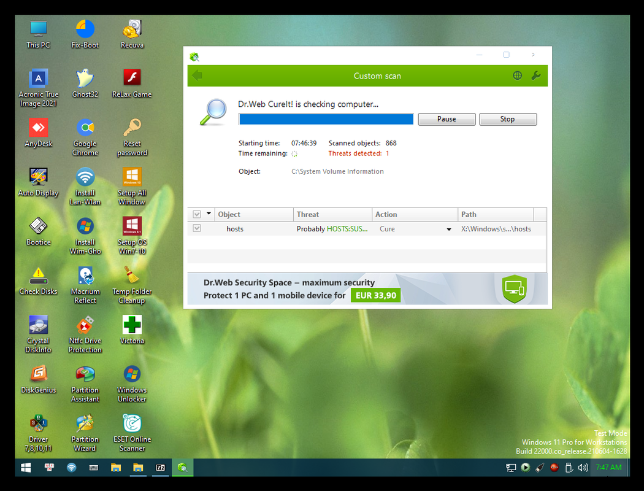Launch Auto Display icon

coord(38,183)
